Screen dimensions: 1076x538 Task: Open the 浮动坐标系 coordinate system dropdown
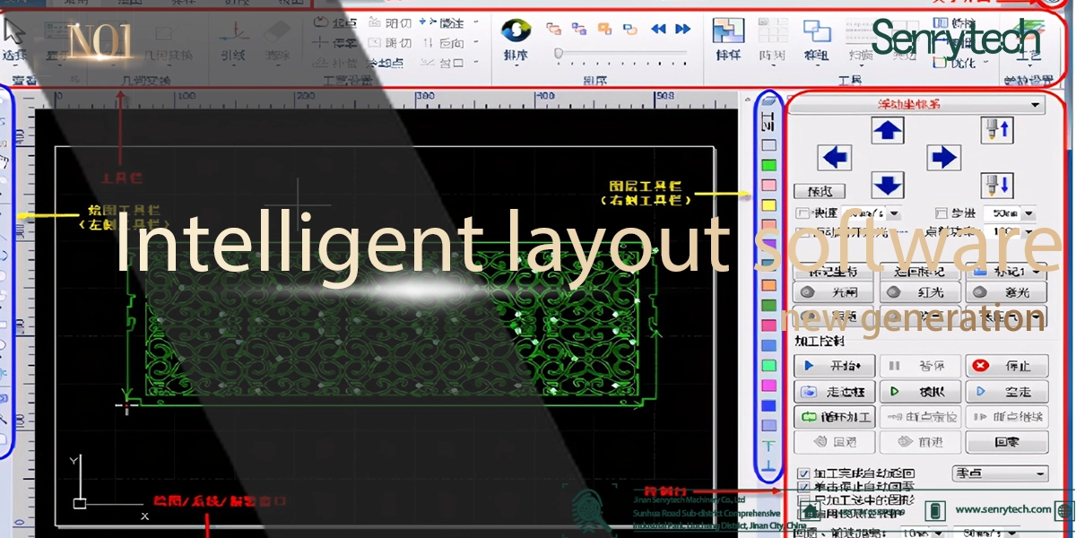(x=1037, y=105)
